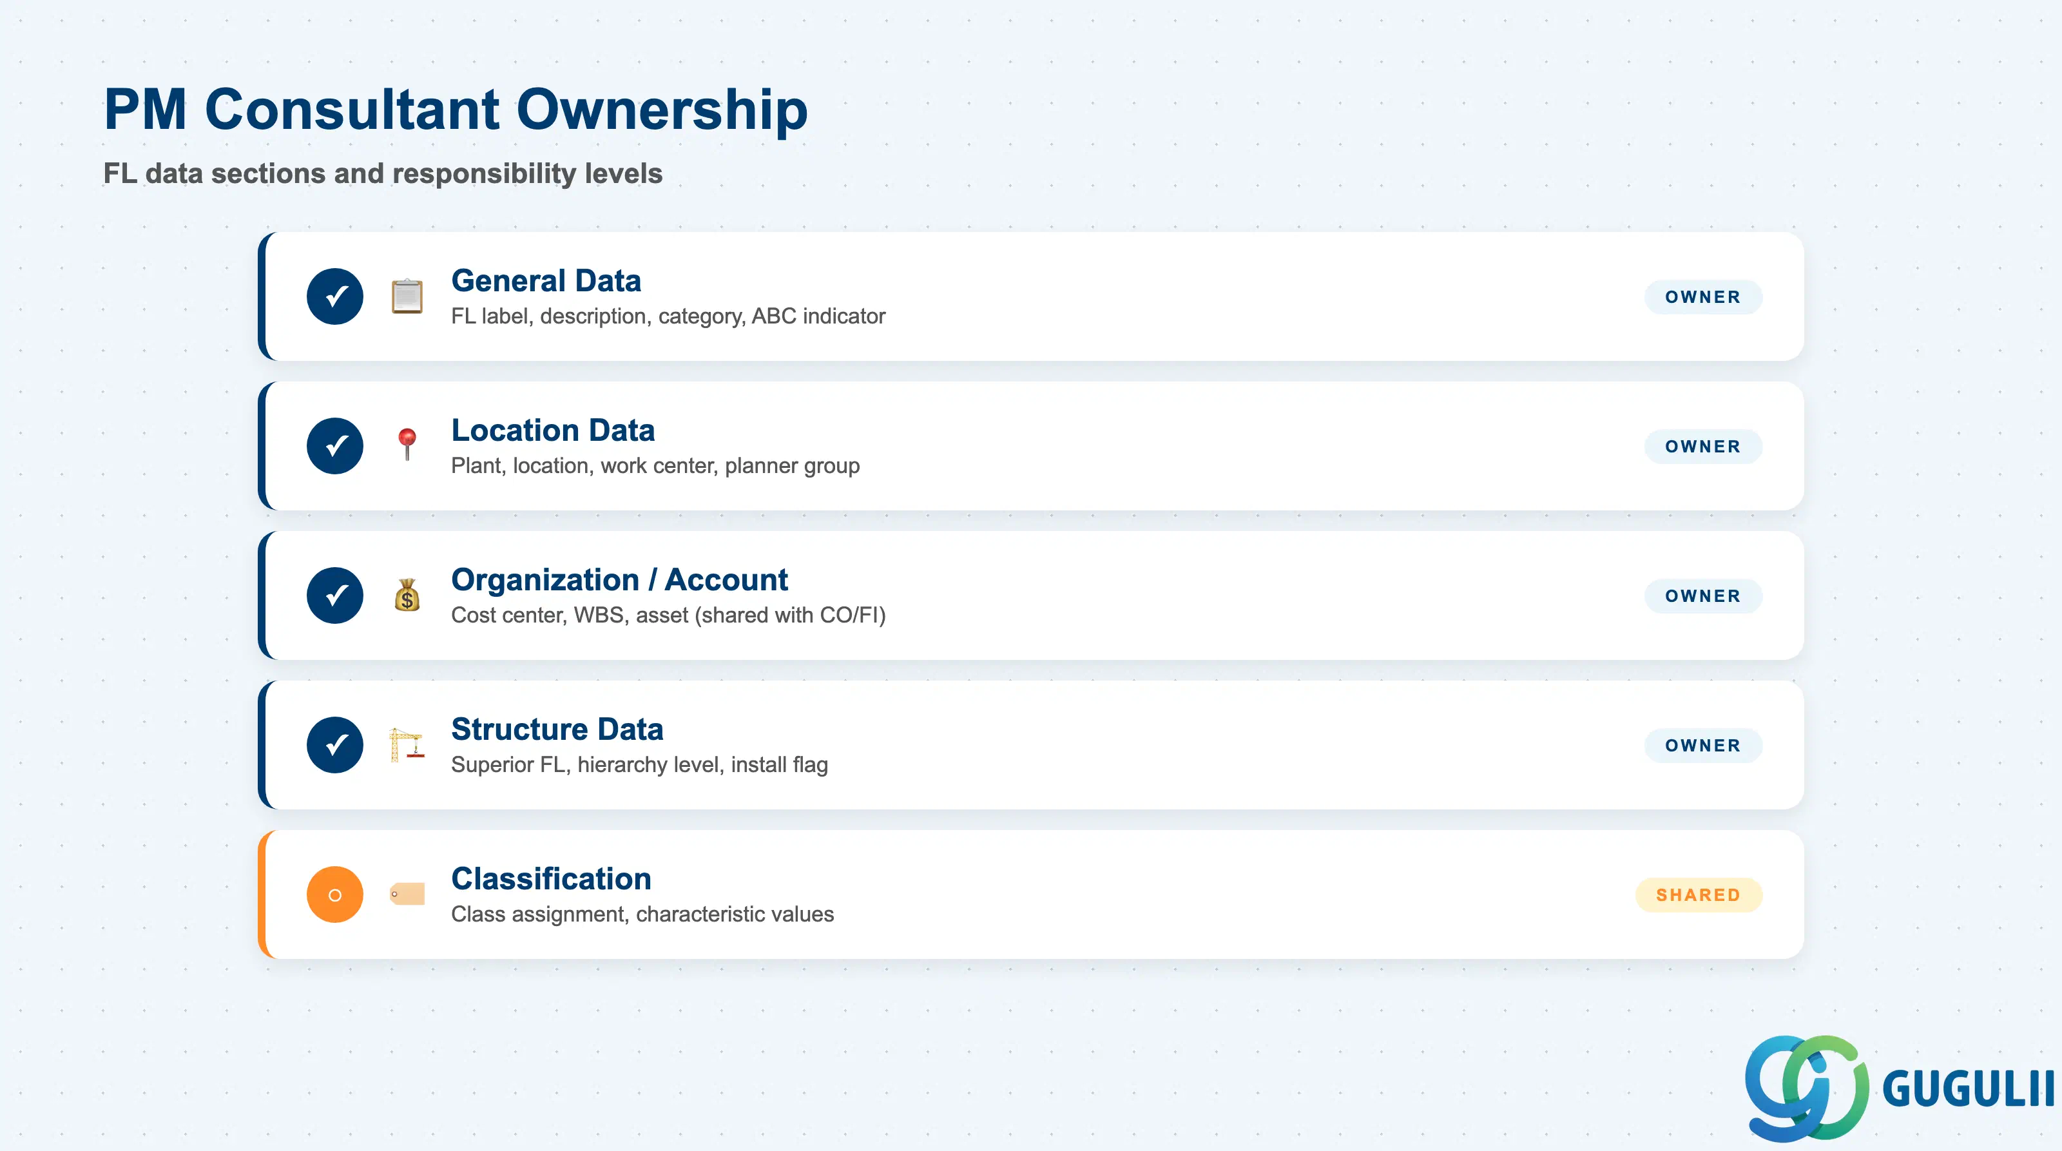
Task: Toggle the checkmark circle for Organization / Account
Action: (334, 595)
